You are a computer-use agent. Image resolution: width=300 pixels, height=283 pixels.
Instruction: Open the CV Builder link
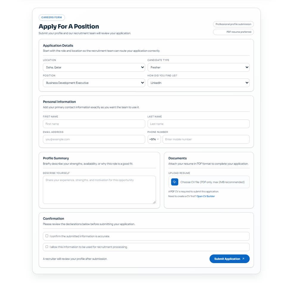point(206,196)
